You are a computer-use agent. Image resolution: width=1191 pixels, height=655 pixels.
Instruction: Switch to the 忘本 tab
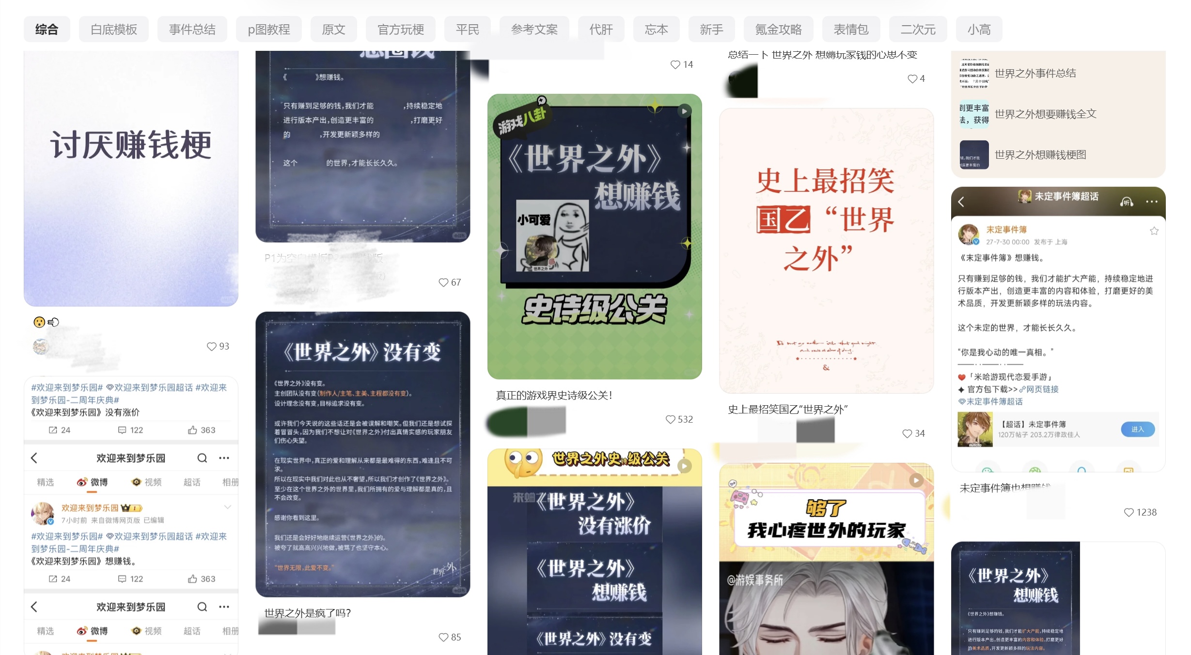(657, 30)
